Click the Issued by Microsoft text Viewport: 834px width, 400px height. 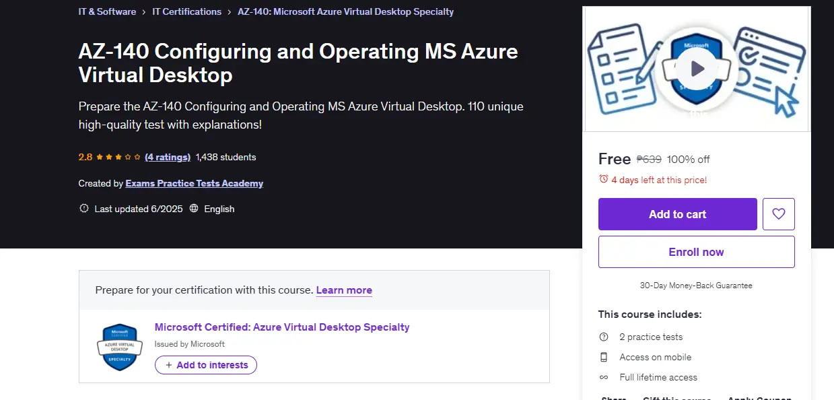click(190, 344)
